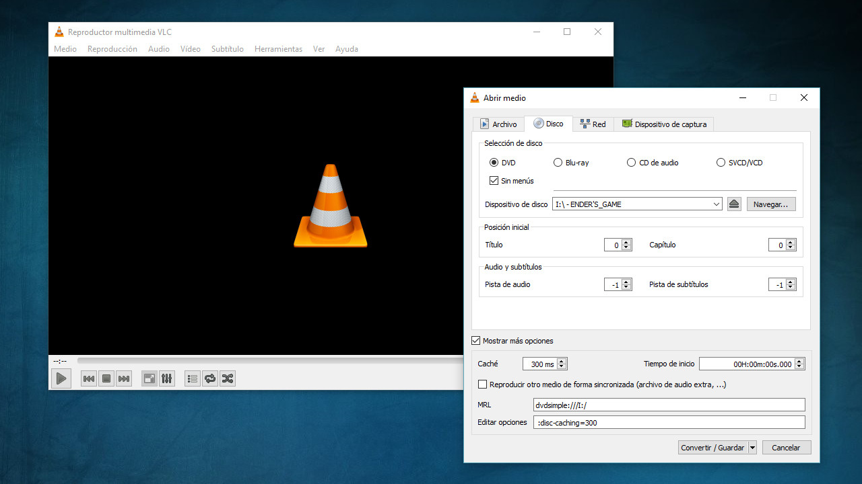Image resolution: width=862 pixels, height=484 pixels.
Task: Switch to the Red tab
Action: click(x=593, y=124)
